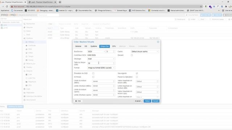This screenshot has height=130, width=232.
Task: Select the Datacenter tree item
Action: tap(11, 22)
